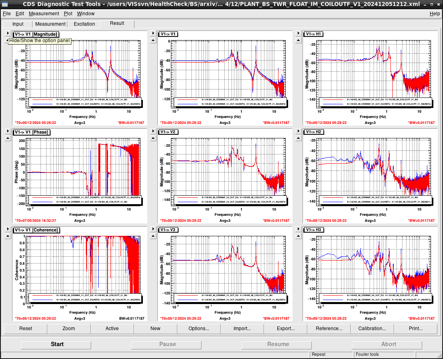Click right-arrow icon beside V1-> V1 [Coherence] plot
Screen dimensions: 443x359
(x=8, y=229)
